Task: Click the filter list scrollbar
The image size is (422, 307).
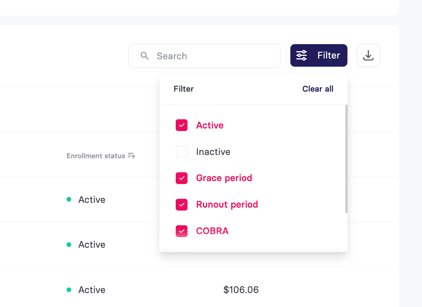Action: coord(346,159)
